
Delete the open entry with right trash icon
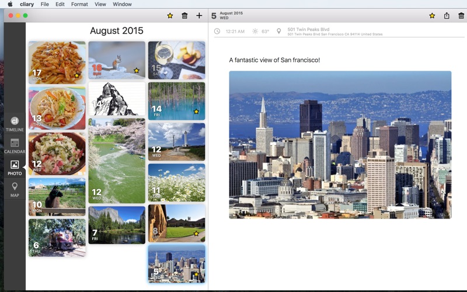pos(461,16)
